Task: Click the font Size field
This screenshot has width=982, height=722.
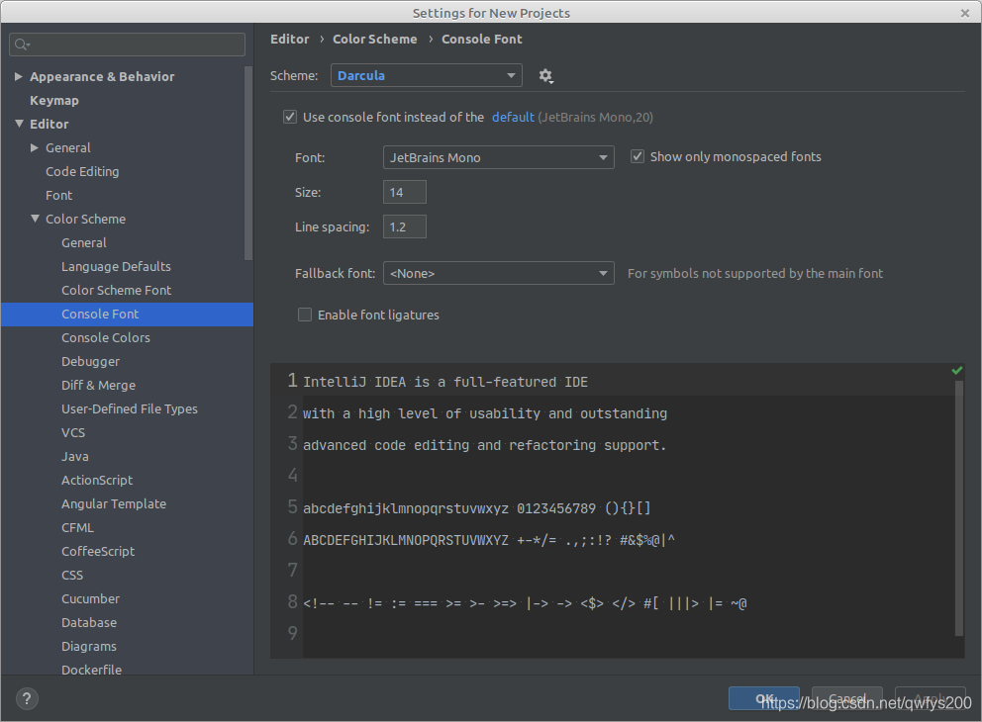Action: coord(405,192)
